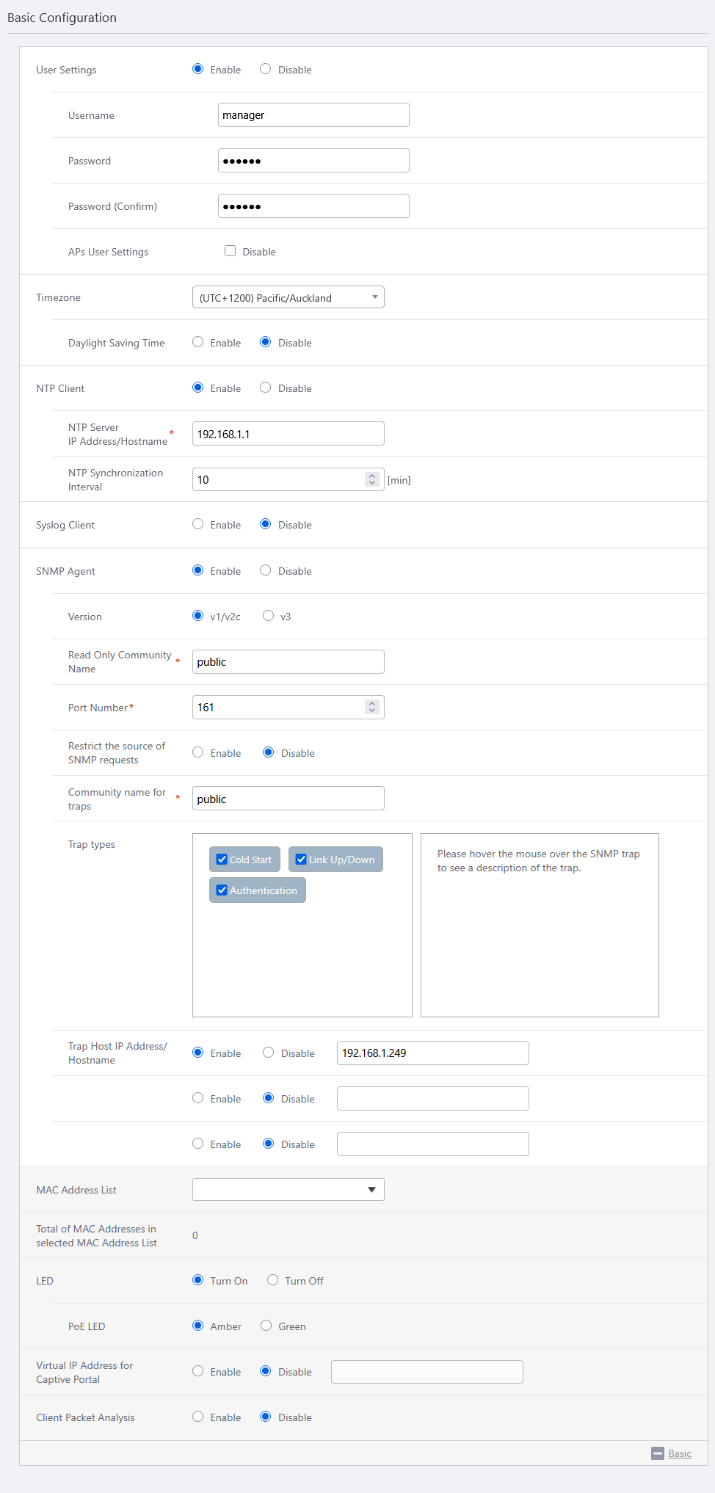Image resolution: width=715 pixels, height=1493 pixels.
Task: Click the Read Only Community Name field
Action: (288, 661)
